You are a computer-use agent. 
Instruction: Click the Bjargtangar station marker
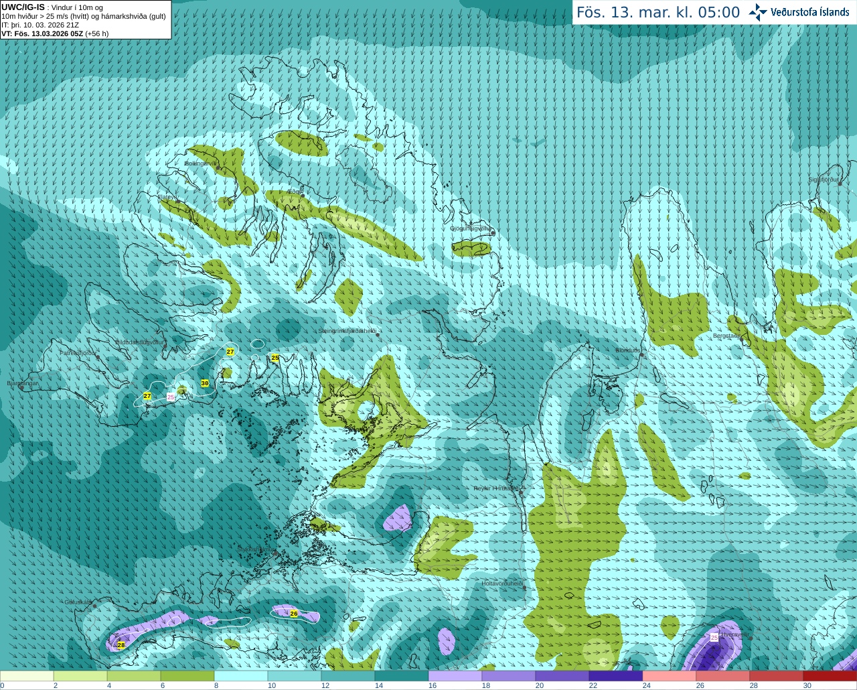(x=21, y=387)
